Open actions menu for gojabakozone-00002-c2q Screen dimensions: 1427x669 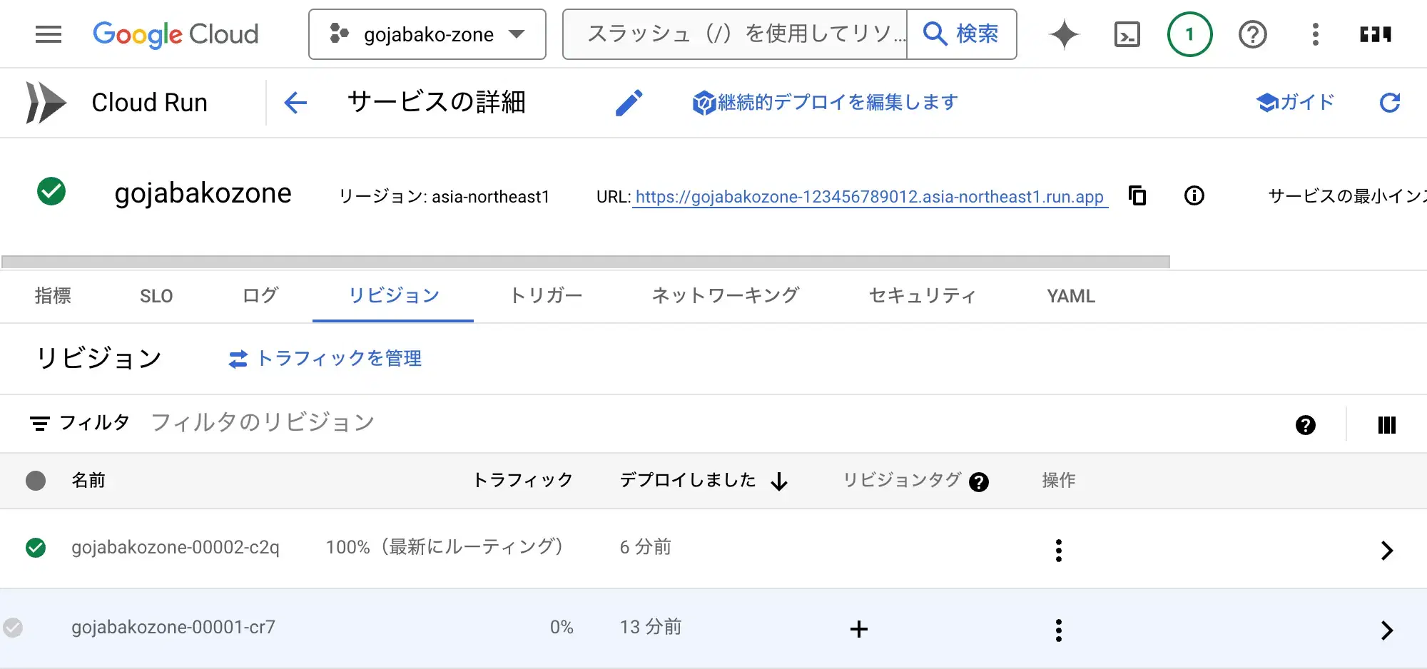pos(1059,550)
